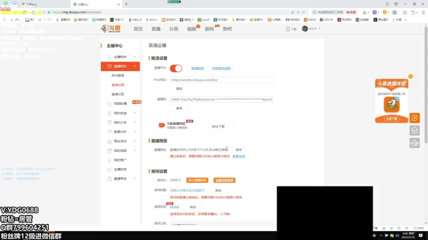Open 房间管理 sidebar item
Viewport: 428px width, 240px height.
[118, 75]
